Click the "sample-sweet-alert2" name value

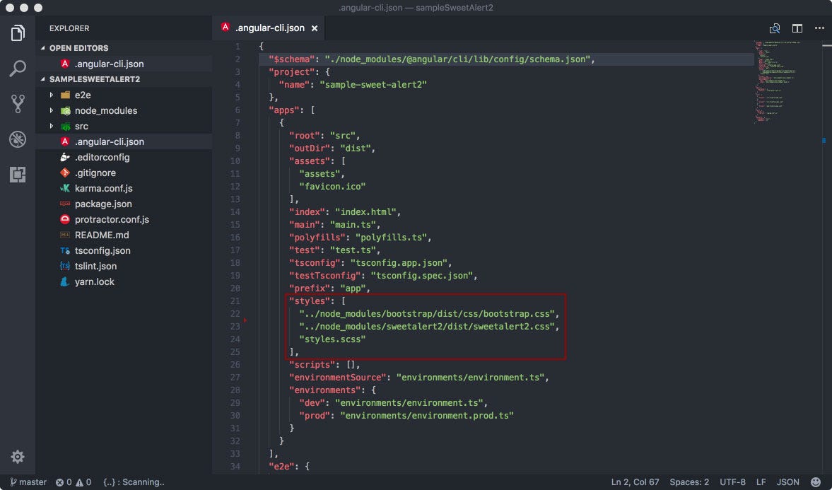pyautogui.click(x=373, y=84)
